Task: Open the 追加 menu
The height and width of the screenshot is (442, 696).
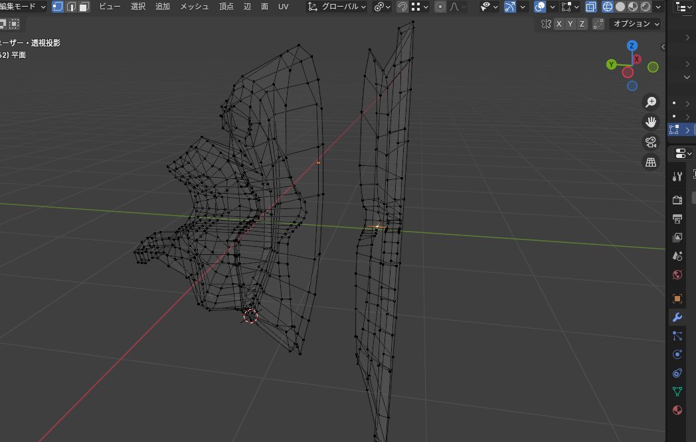Action: pyautogui.click(x=163, y=7)
